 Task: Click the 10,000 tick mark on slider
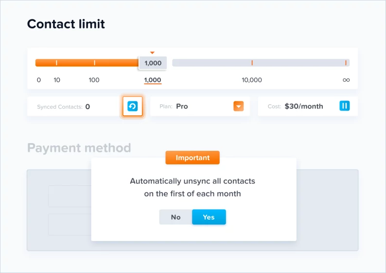[252, 63]
